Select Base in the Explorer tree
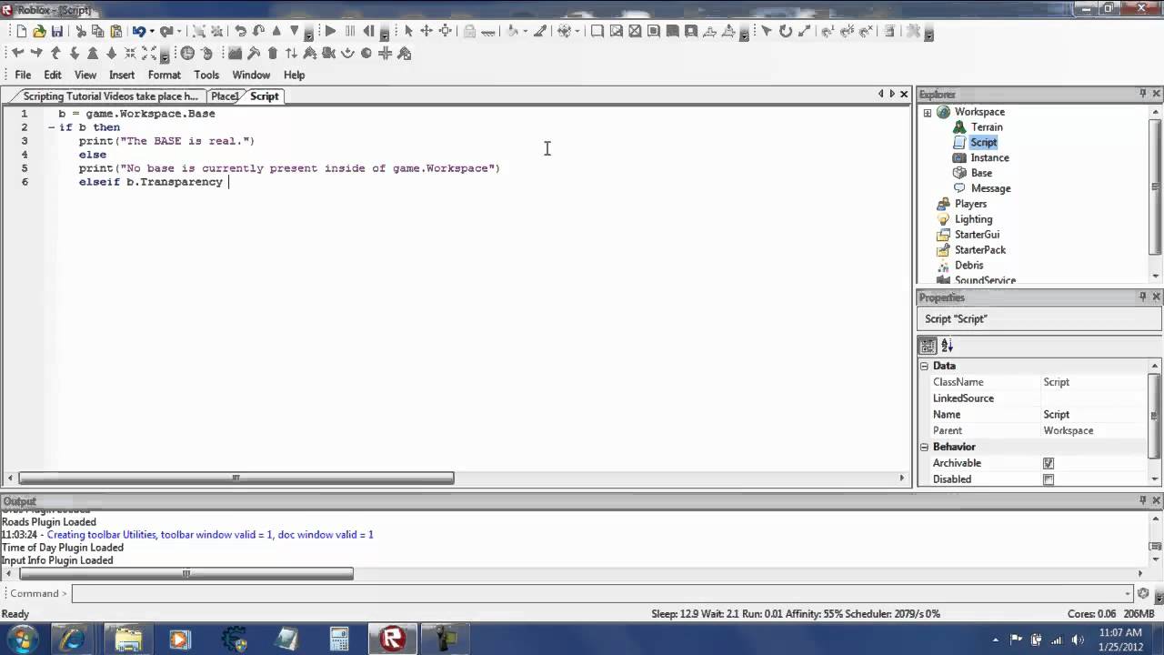Viewport: 1164px width, 655px height. pos(981,173)
